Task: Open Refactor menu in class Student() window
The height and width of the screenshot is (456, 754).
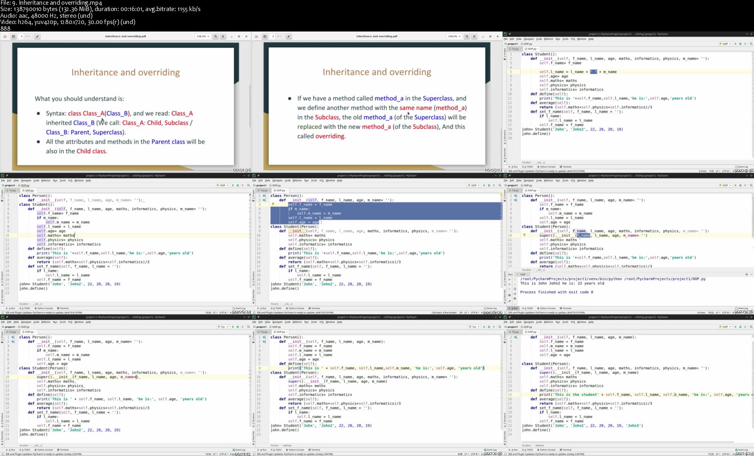Action: click(548, 39)
